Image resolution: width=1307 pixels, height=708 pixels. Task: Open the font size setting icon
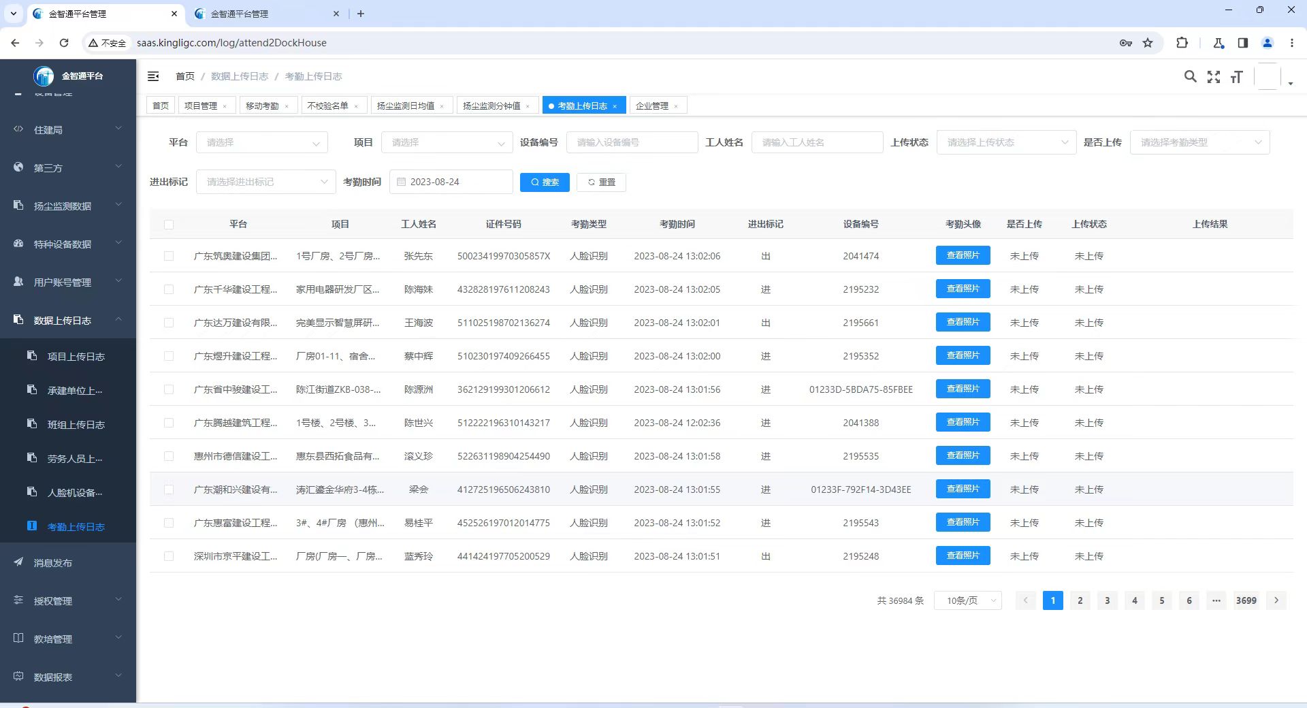coord(1237,77)
